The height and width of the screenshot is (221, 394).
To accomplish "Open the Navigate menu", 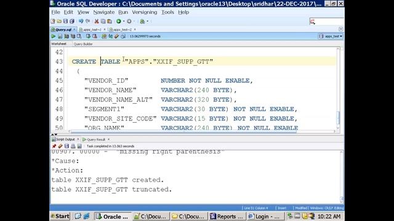I will click(104, 12).
